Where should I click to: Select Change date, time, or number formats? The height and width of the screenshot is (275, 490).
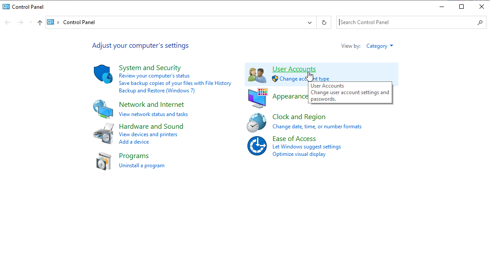coord(317,127)
